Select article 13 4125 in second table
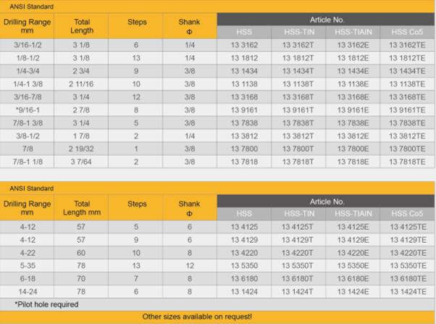This screenshot has width=436, height=324. tap(244, 227)
